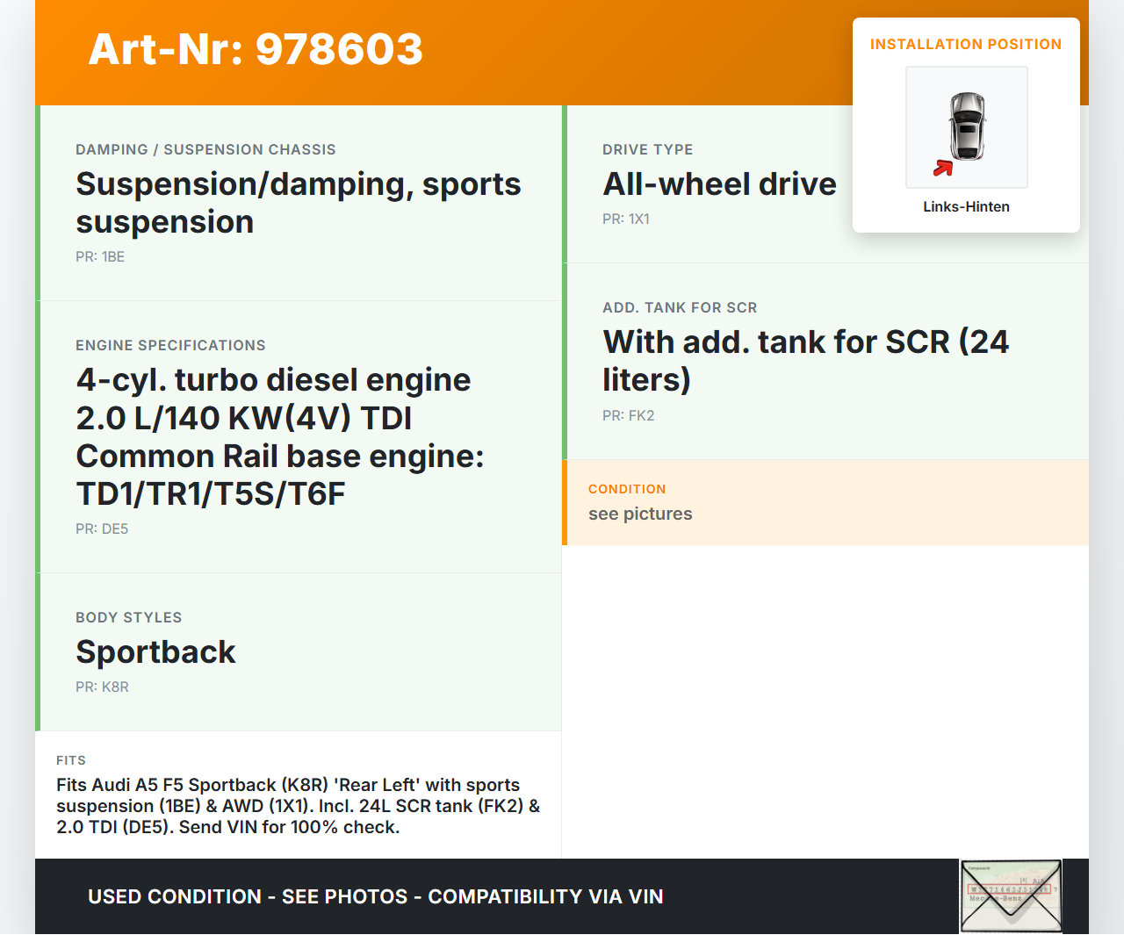Click the Installation Position title
The image size is (1124, 935).
click(965, 44)
